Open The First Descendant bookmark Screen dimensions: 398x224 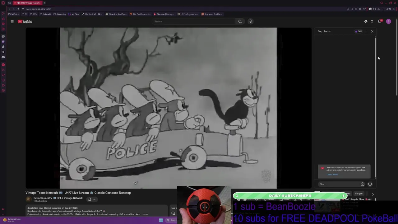click(140, 14)
